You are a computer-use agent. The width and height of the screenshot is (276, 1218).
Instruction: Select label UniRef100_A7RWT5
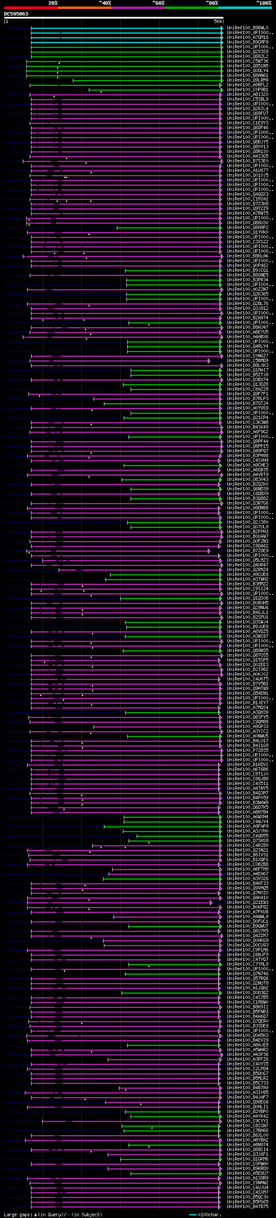pyautogui.click(x=248, y=213)
